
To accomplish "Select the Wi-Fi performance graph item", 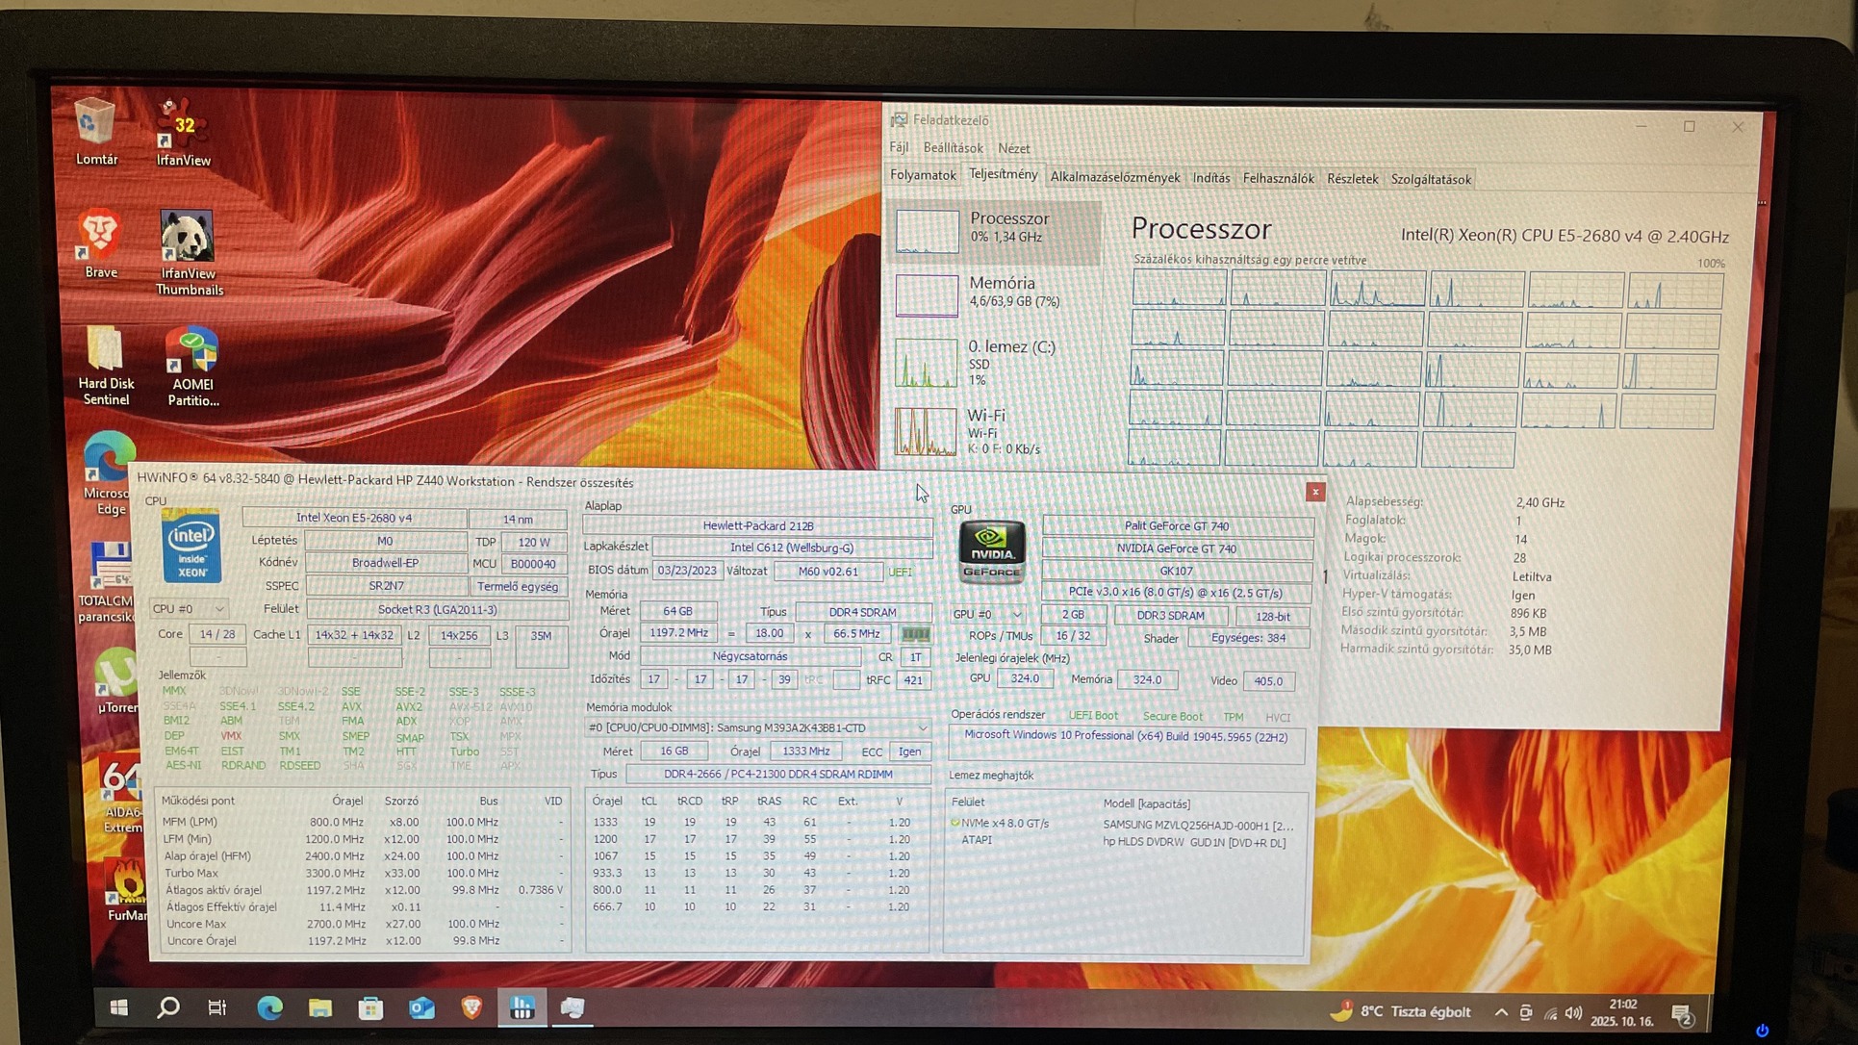I will pos(994,430).
